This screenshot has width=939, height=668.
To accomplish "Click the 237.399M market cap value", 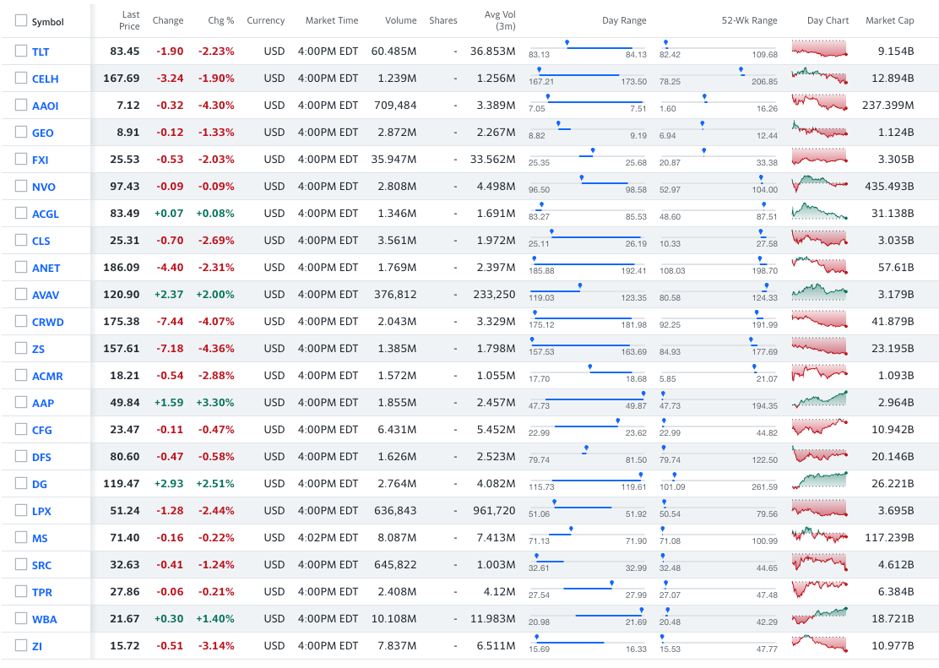I will tap(888, 106).
